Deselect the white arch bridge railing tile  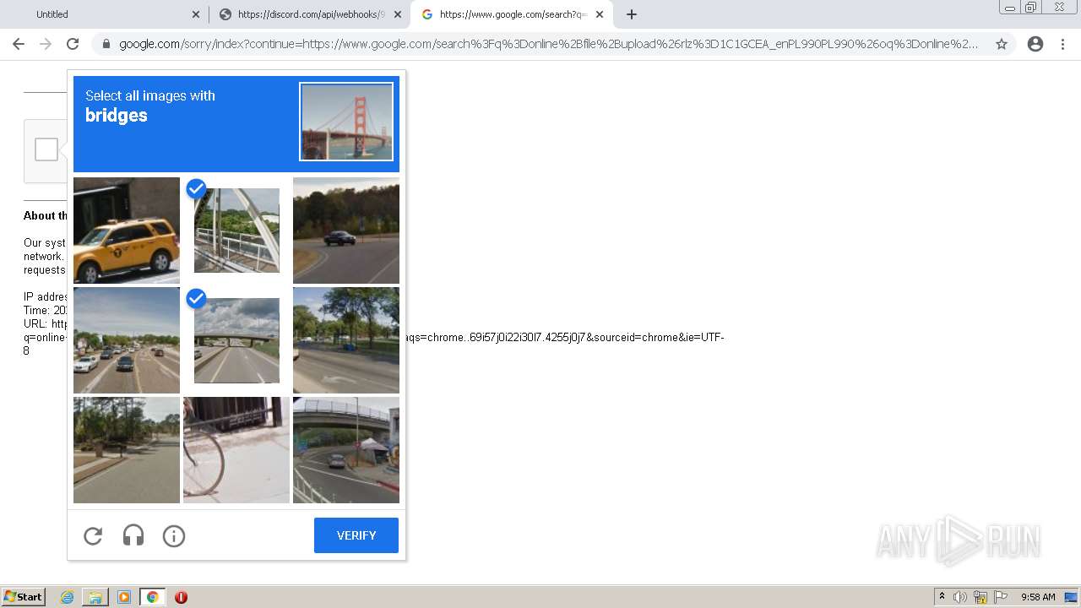[236, 231]
